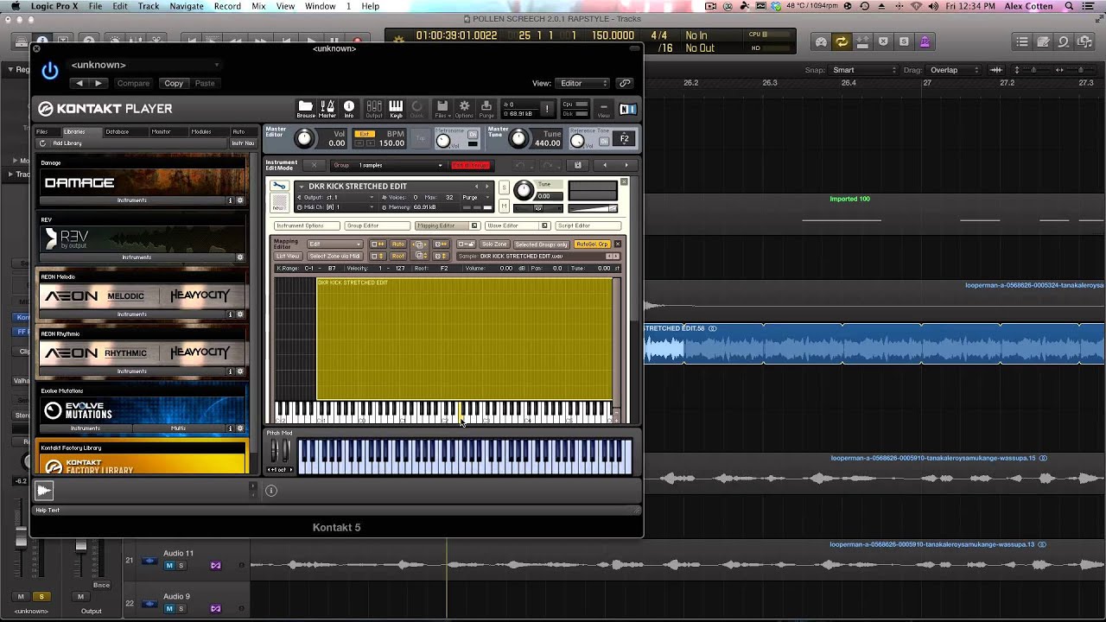Screen dimensions: 1106x622
Task: Open Logic Note Pads
Action: click(1043, 41)
